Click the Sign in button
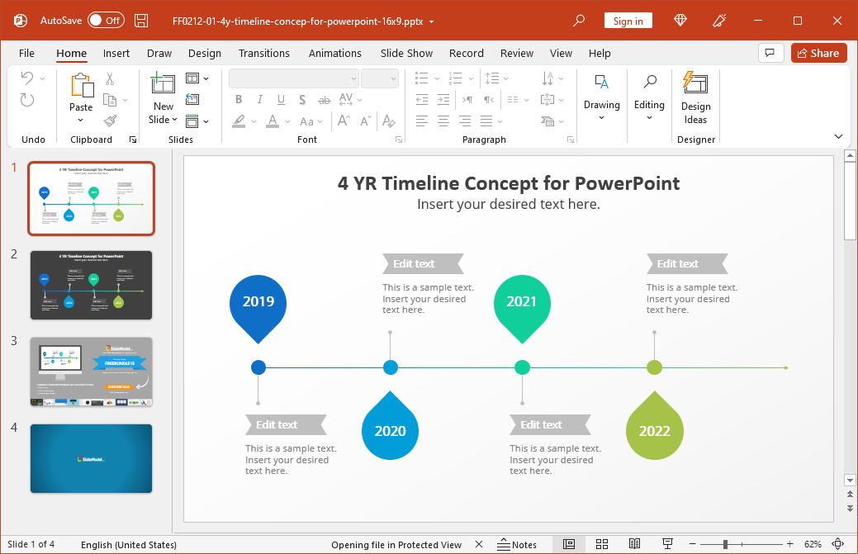The image size is (858, 554). [x=628, y=21]
